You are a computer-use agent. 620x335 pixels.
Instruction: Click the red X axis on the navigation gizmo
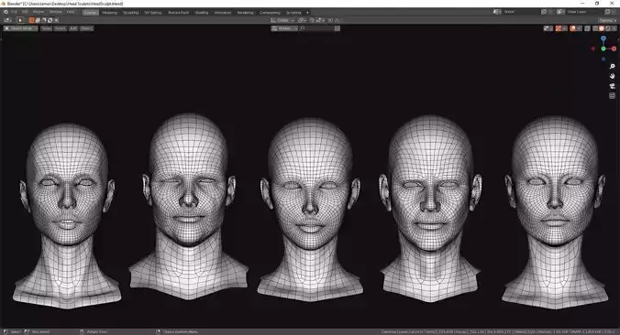[x=614, y=49]
